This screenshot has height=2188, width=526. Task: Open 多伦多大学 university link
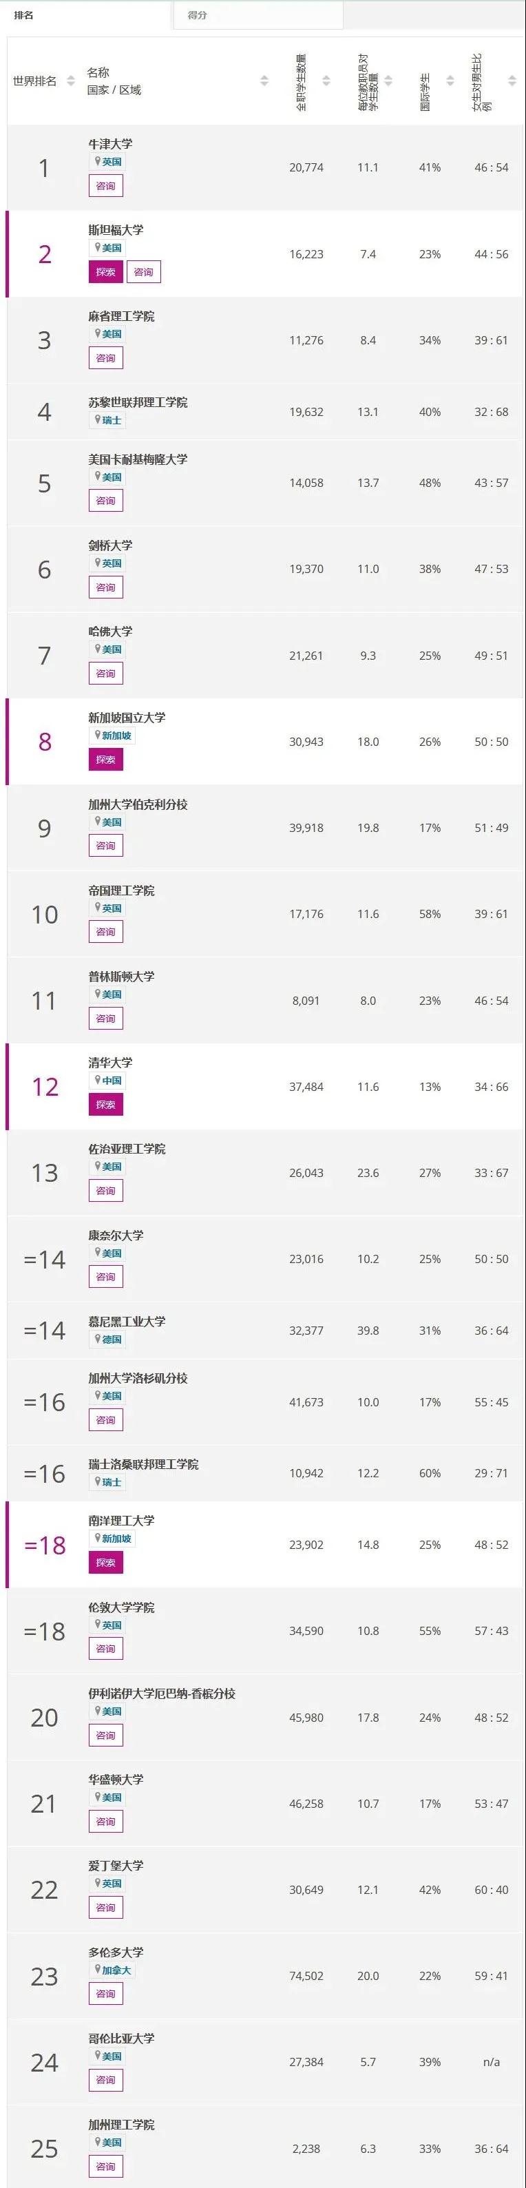(116, 1952)
